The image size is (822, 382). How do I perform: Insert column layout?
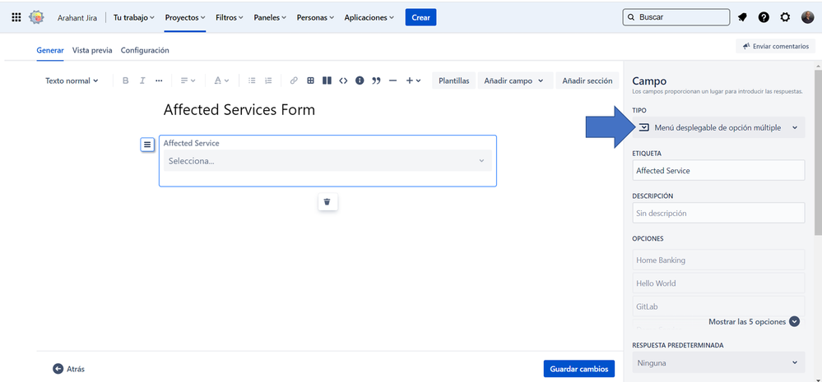[327, 81]
